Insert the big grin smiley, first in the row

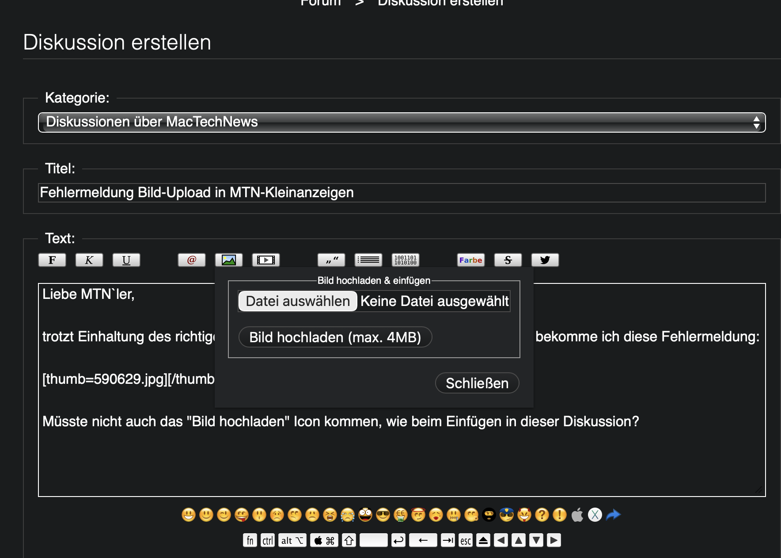pyautogui.click(x=189, y=515)
